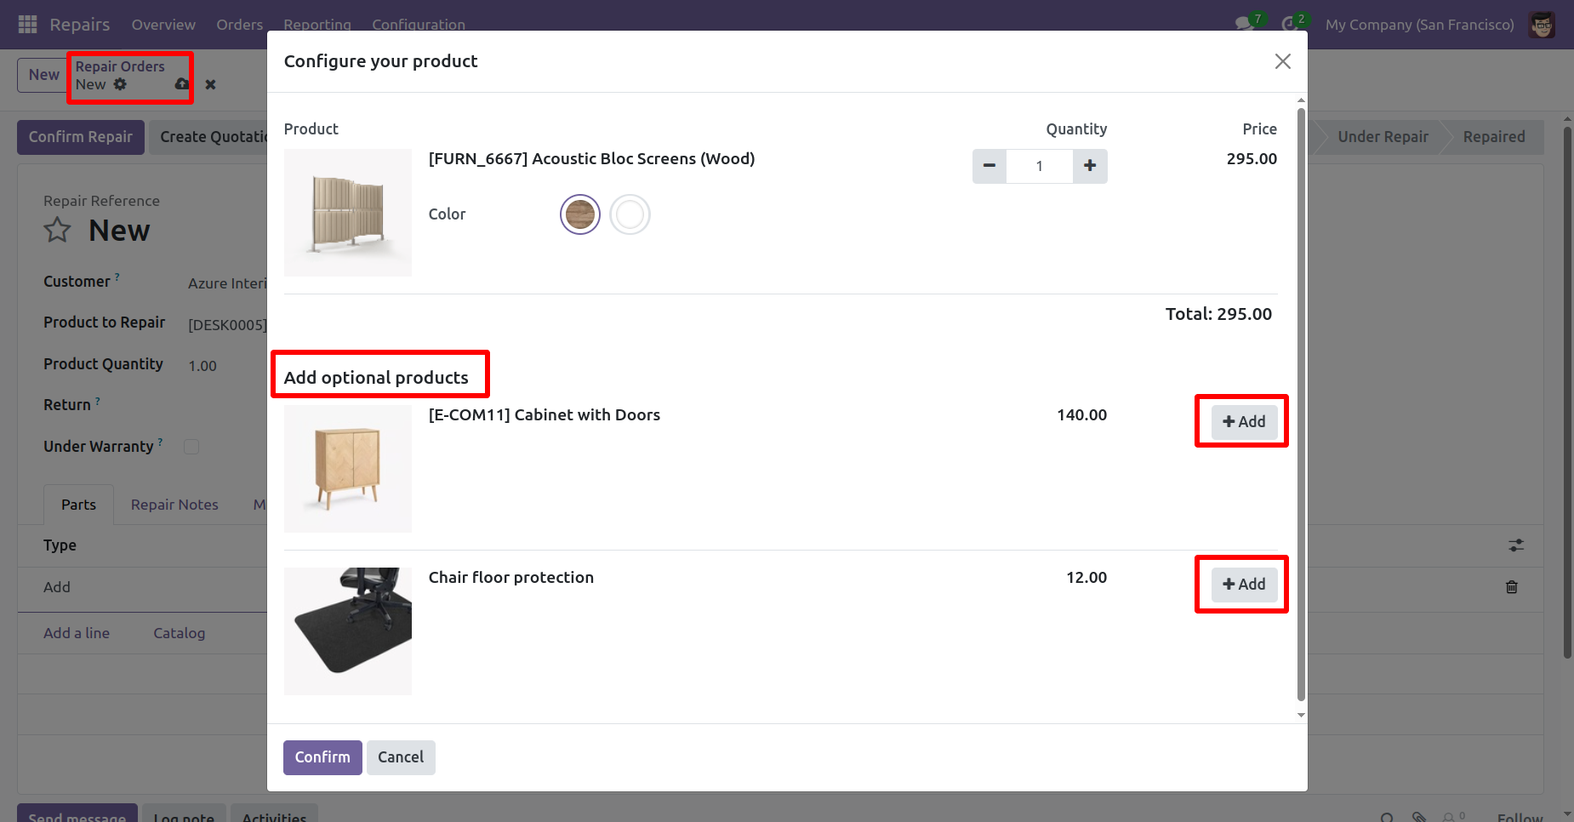Click the cloud save icon
The height and width of the screenshot is (822, 1574).
[x=181, y=84]
